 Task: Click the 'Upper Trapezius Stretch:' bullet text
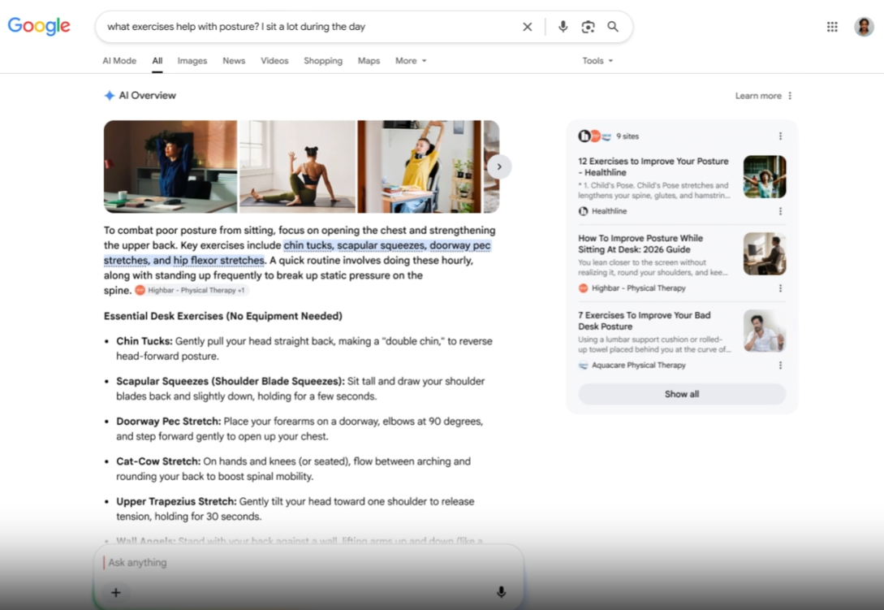point(176,502)
